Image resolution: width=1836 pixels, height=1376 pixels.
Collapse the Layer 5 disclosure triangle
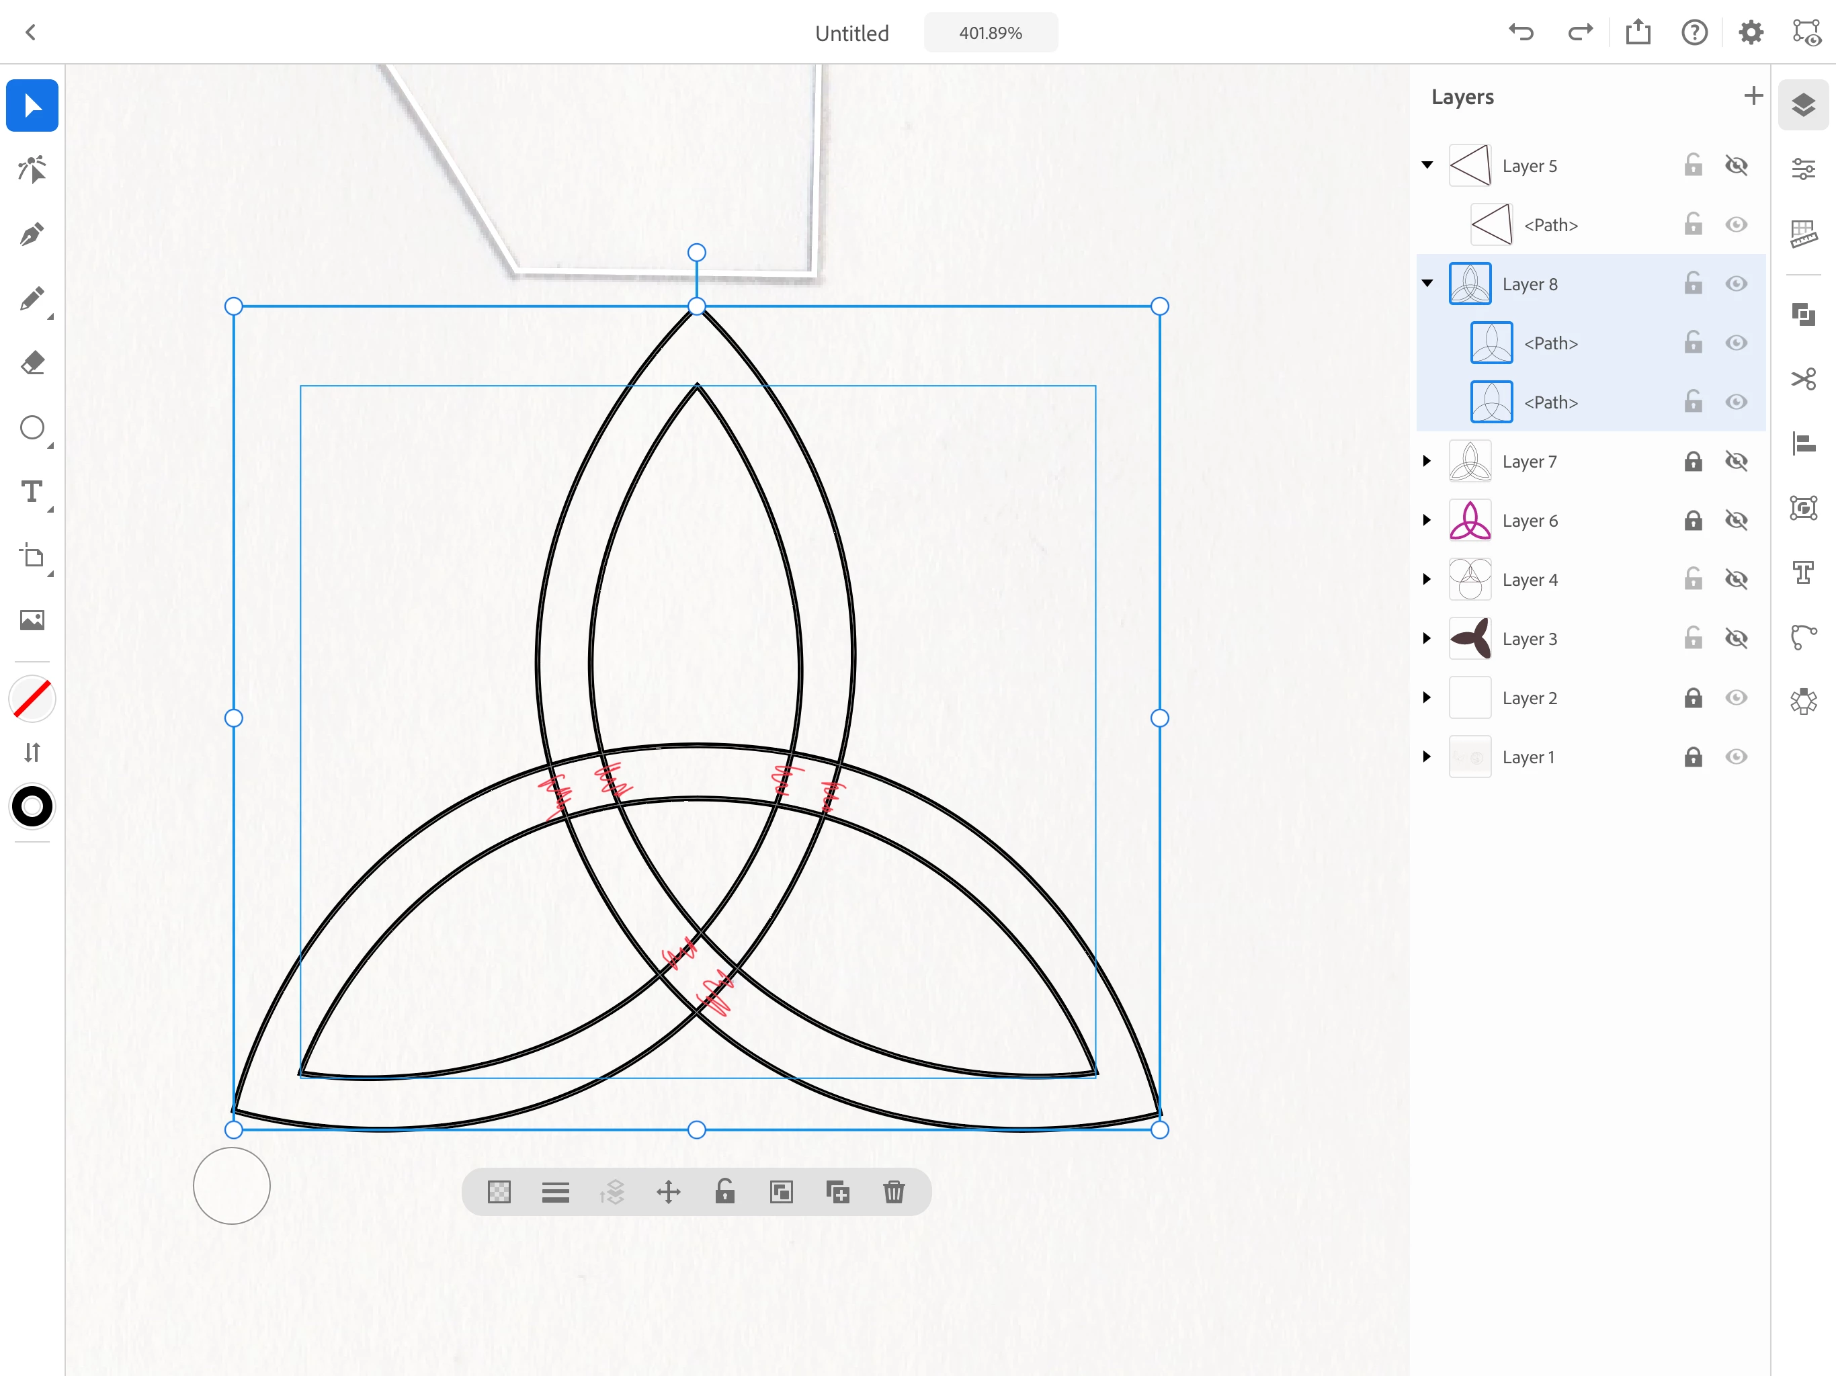1427,165
